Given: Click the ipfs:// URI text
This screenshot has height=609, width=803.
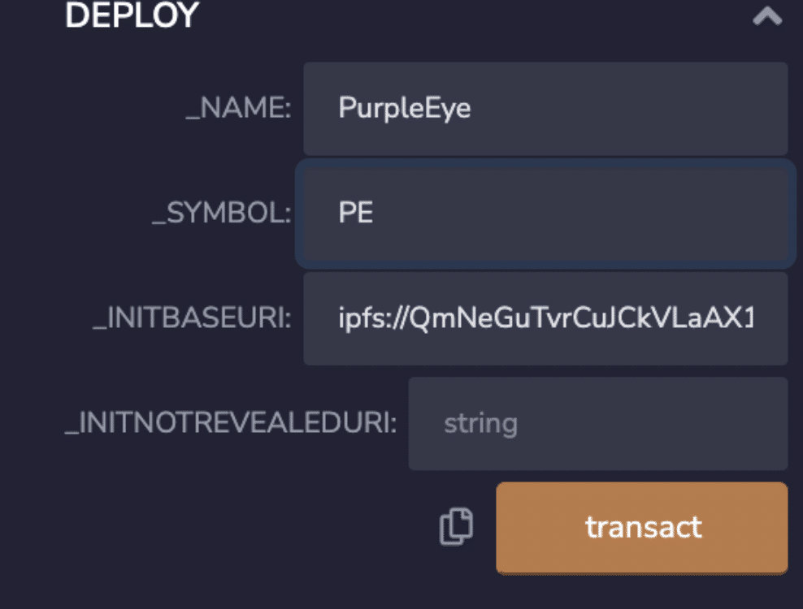Looking at the screenshot, I should tap(545, 318).
